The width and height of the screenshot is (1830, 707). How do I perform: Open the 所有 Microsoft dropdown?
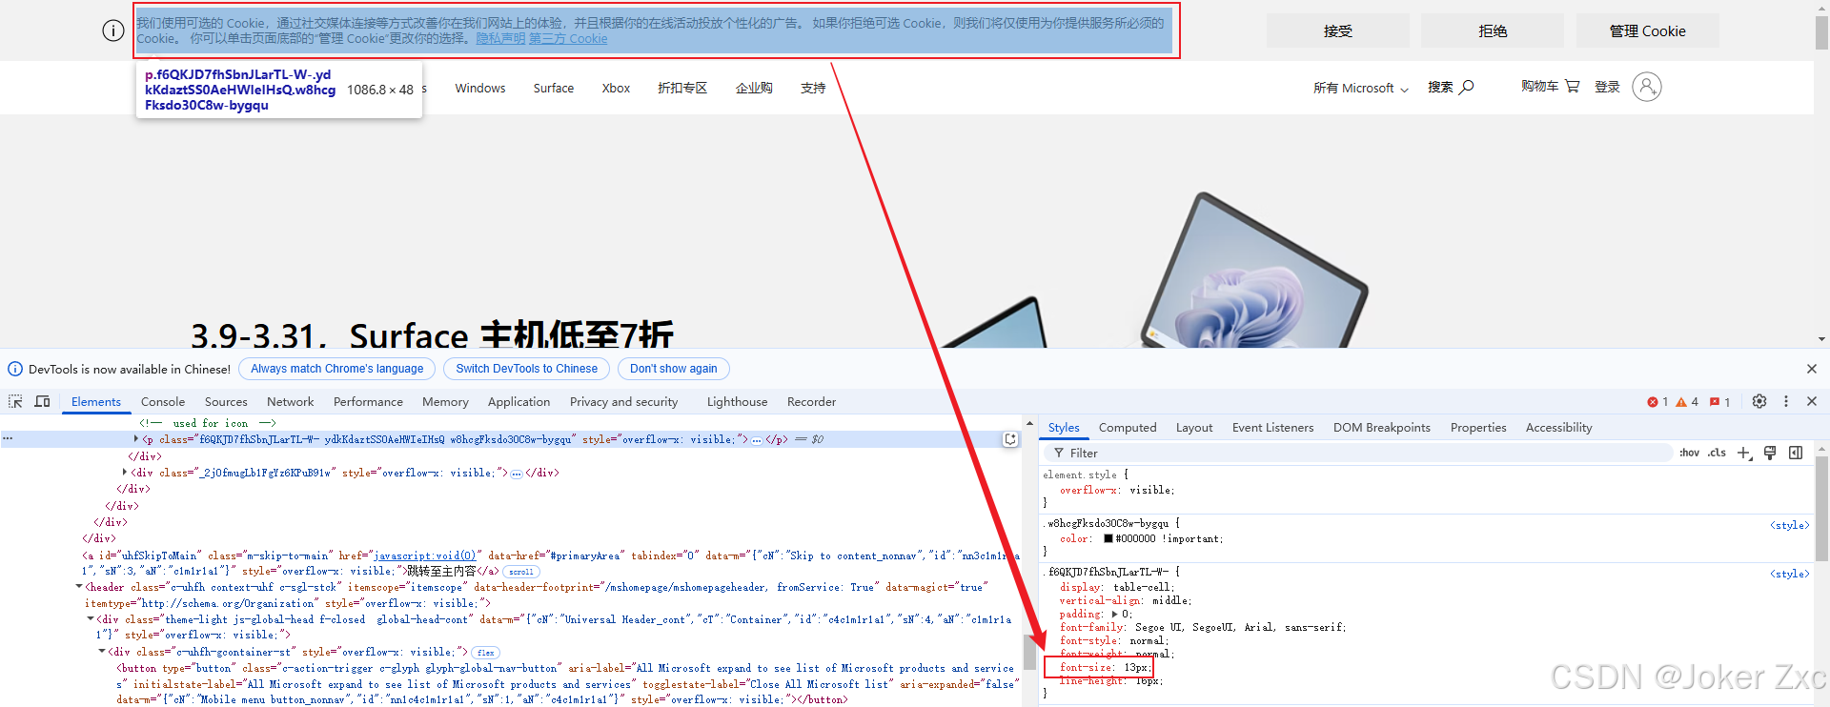pos(1360,88)
